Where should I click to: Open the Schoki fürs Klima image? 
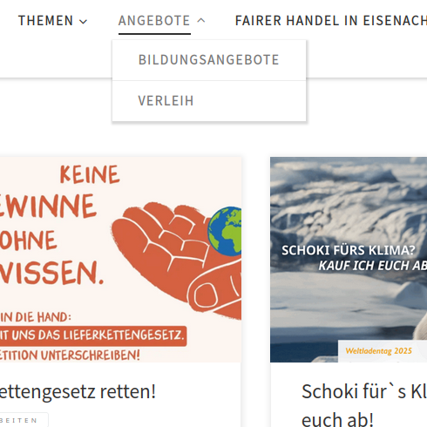pyautogui.click(x=349, y=260)
